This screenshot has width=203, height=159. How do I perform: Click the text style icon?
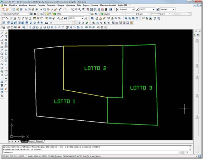(117, 9)
